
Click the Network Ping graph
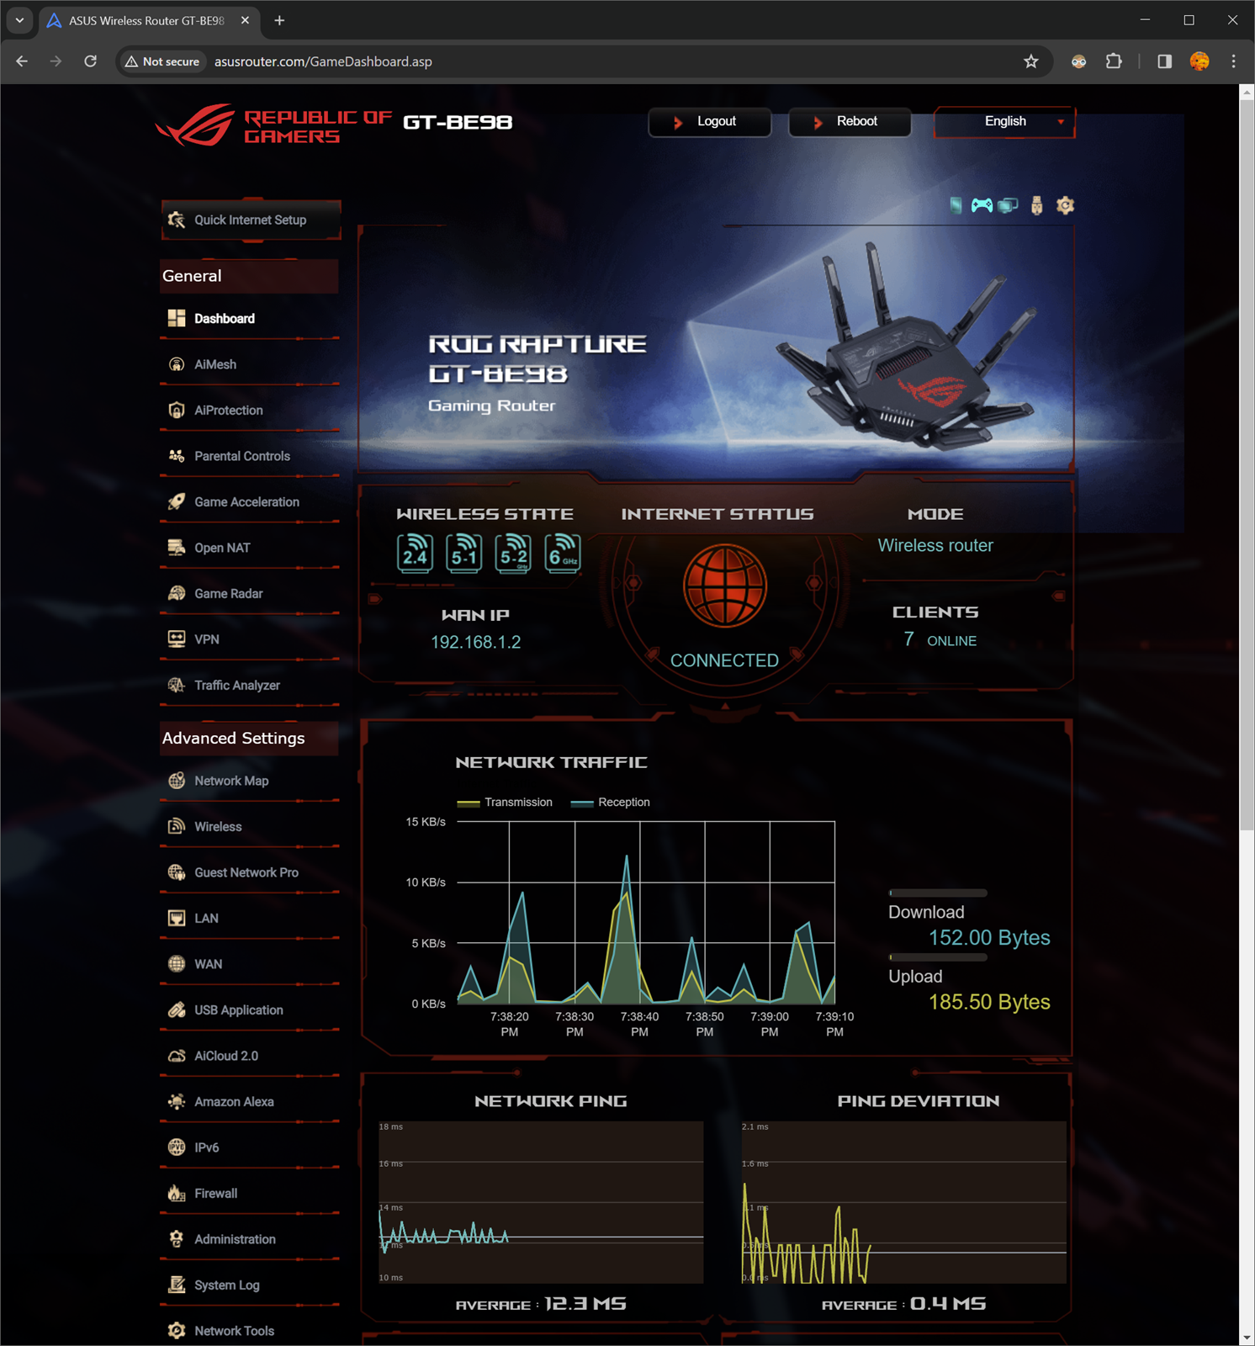541,1202
